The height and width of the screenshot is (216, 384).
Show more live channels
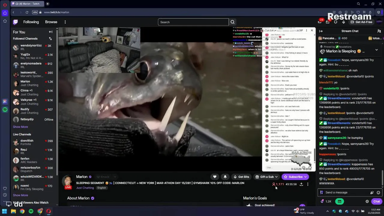tap(20, 195)
